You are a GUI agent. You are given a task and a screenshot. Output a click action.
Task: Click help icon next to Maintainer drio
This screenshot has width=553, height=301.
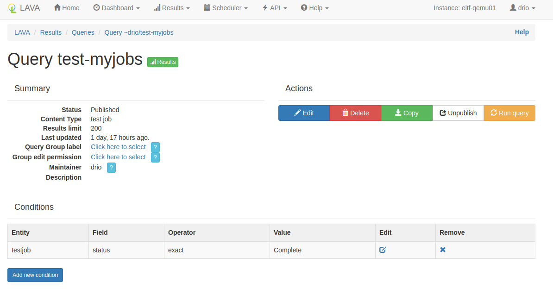tap(111, 168)
